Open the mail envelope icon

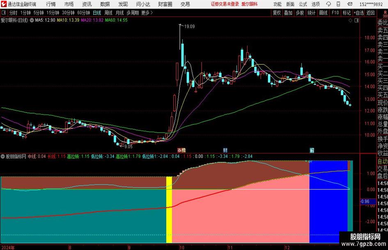coord(350,4)
